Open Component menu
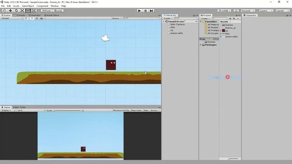Viewport: 292px width, 164px height. 42,6
